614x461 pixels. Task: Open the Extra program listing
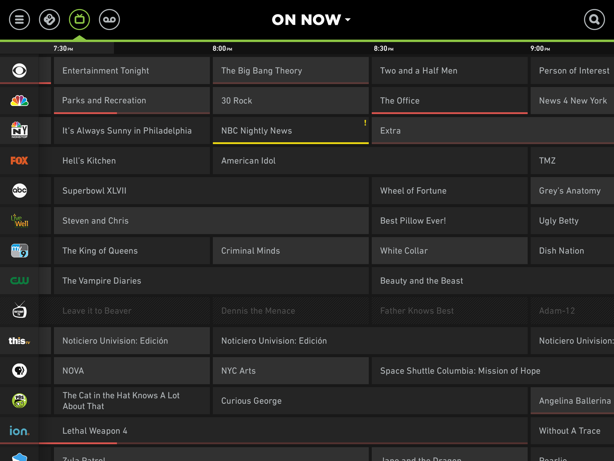(x=493, y=131)
